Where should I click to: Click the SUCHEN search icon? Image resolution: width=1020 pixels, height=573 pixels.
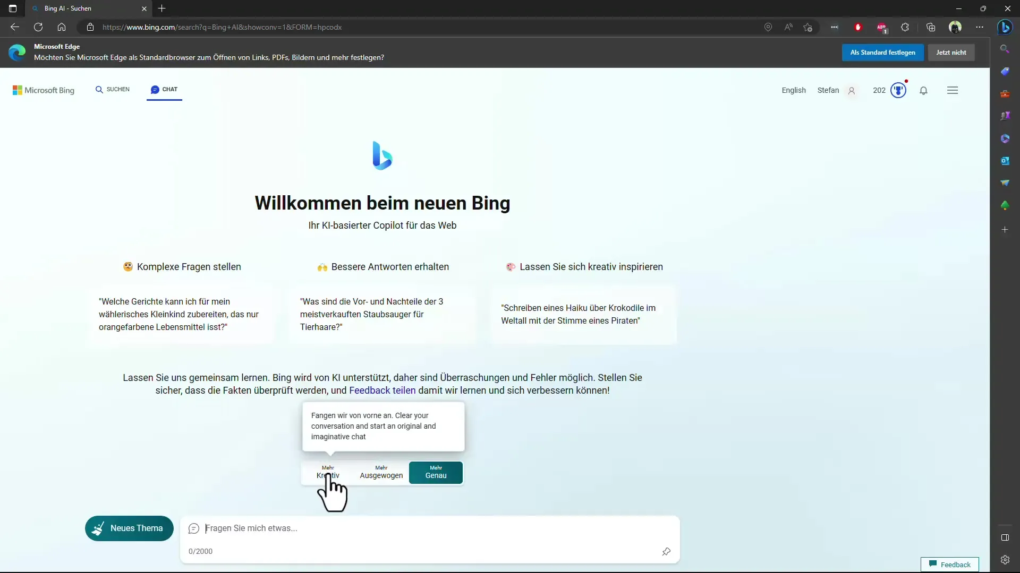click(99, 90)
